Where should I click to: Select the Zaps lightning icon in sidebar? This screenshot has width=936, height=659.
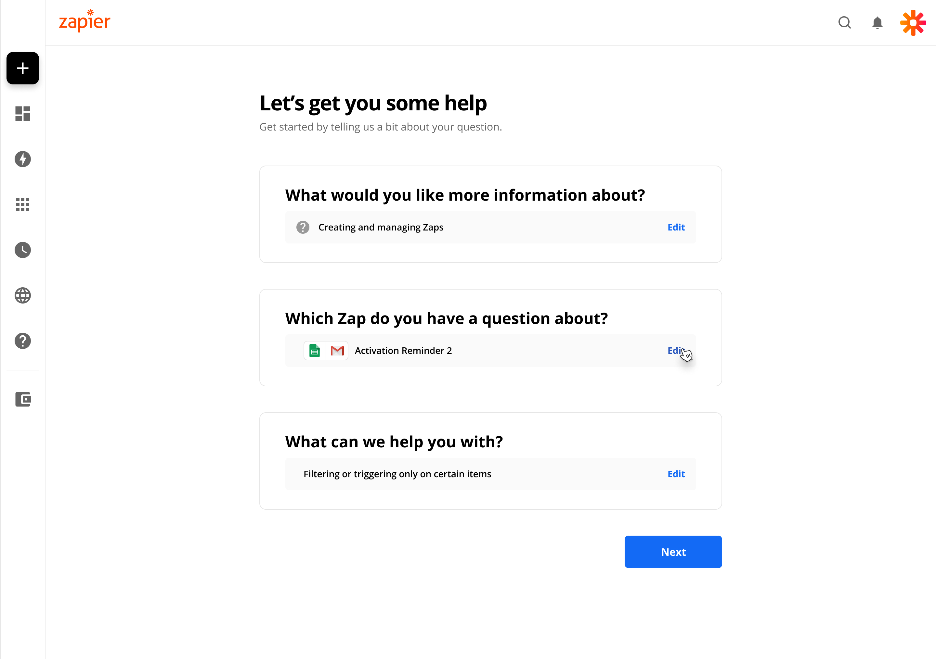[22, 159]
